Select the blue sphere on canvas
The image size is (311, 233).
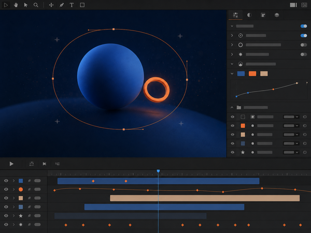pyautogui.click(x=110, y=76)
